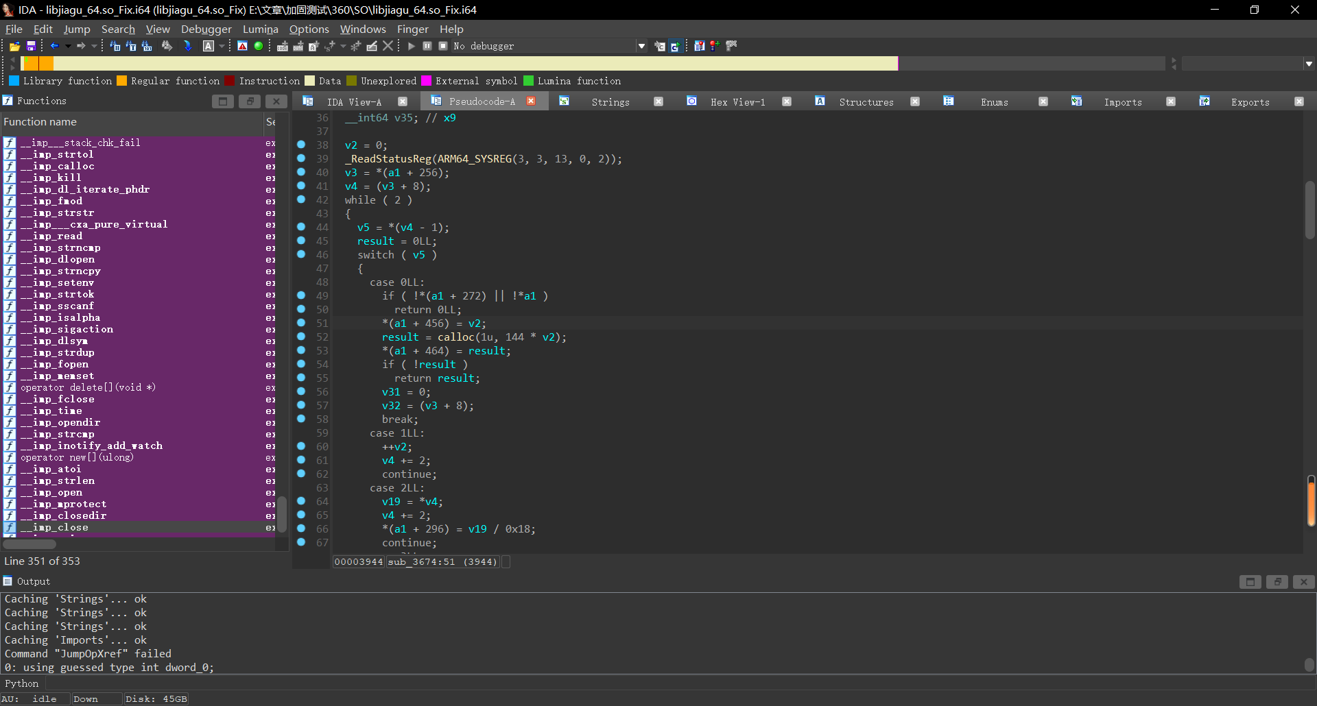Jump back with the blue left arrow
Image resolution: width=1317 pixels, height=706 pixels.
click(x=55, y=46)
